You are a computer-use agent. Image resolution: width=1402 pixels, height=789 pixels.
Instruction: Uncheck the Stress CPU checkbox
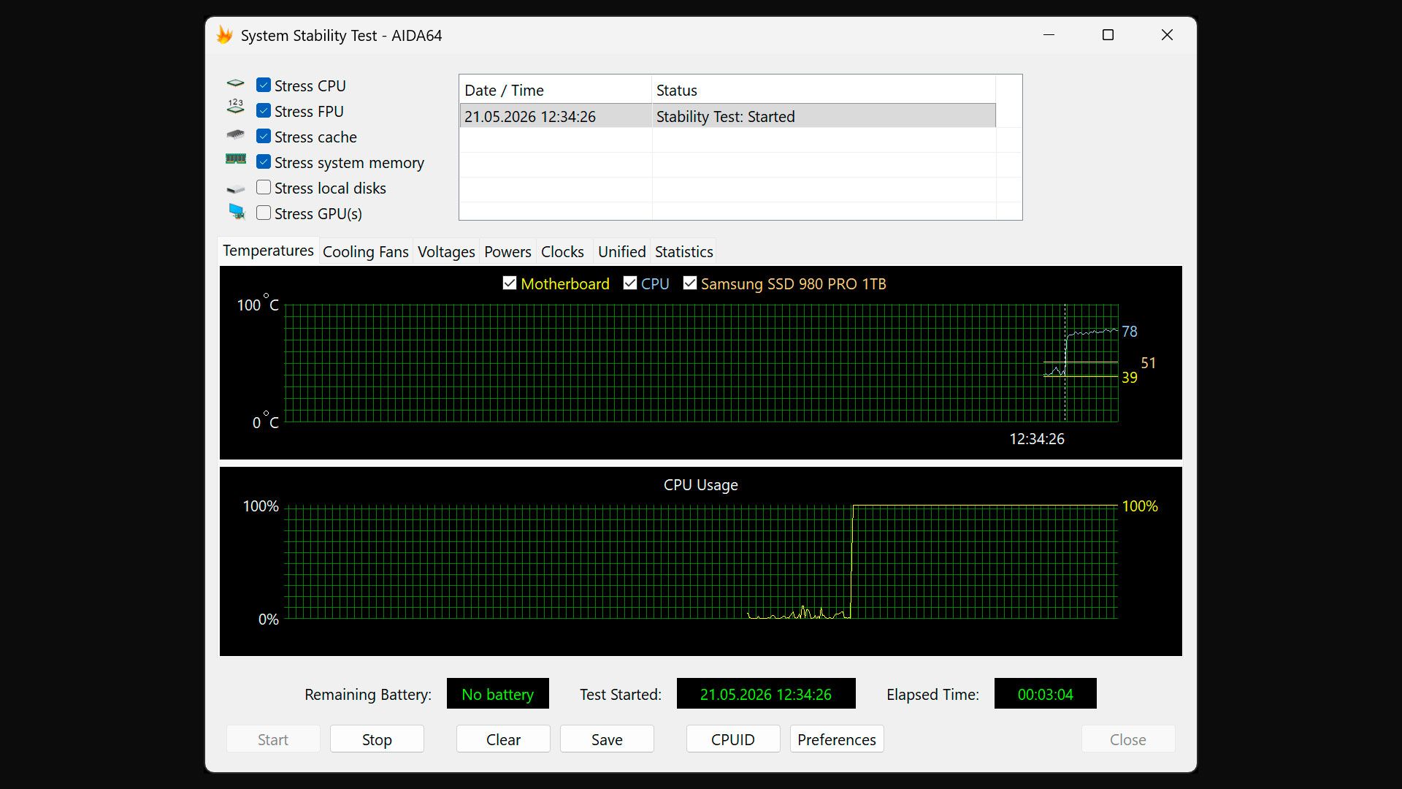[264, 85]
